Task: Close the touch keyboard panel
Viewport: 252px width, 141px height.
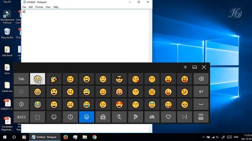Action: [x=204, y=67]
